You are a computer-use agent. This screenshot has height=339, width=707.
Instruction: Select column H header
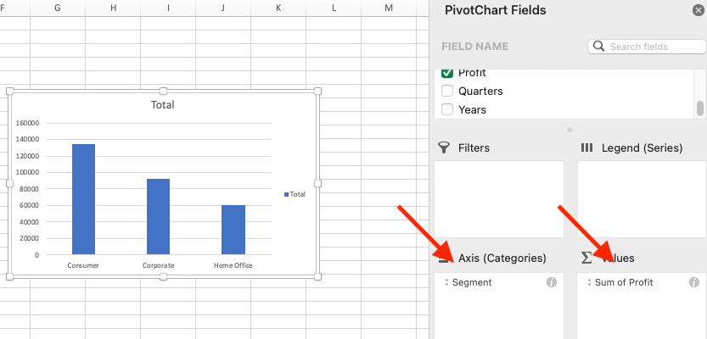[x=113, y=8]
